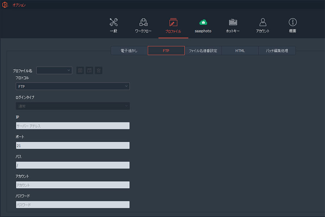Delete profile with trash icon

coord(99,71)
